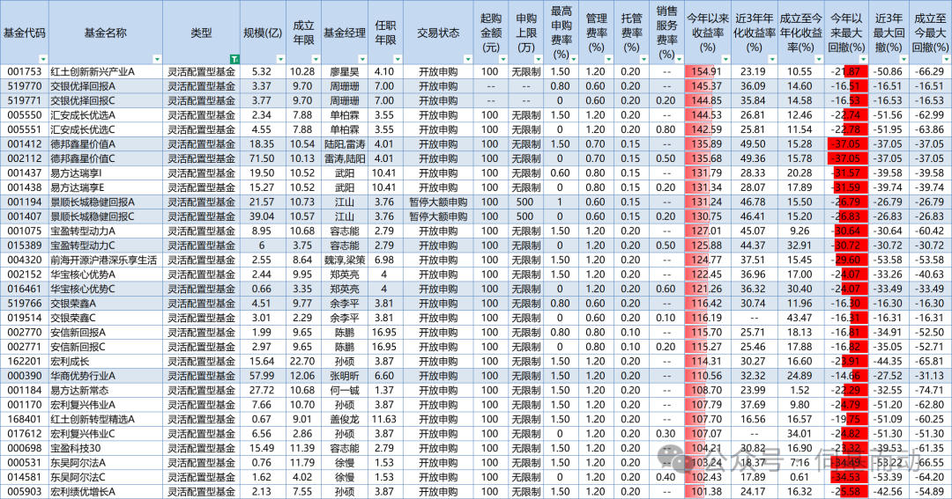
Task: Open the 最高申购费率(%) filter dropdown
Action: 573,60
